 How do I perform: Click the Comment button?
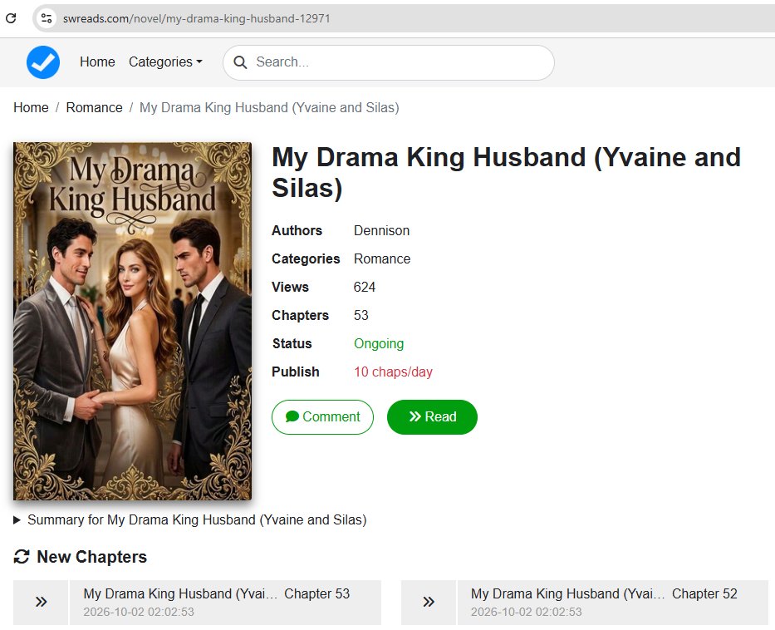[x=323, y=417]
